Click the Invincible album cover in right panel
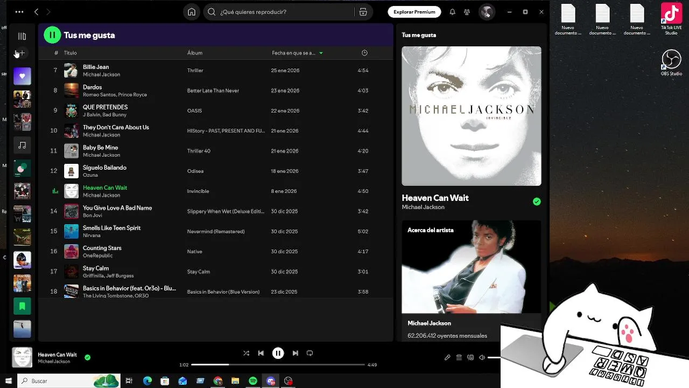 (472, 116)
